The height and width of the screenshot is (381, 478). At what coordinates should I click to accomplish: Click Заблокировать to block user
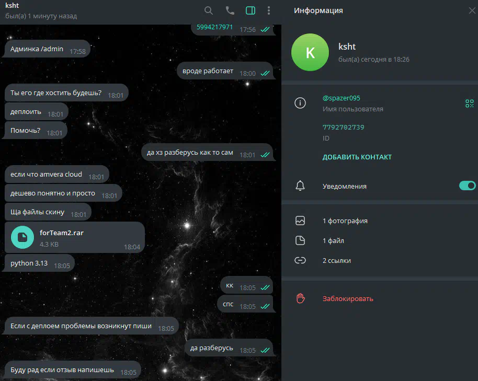pyautogui.click(x=348, y=299)
